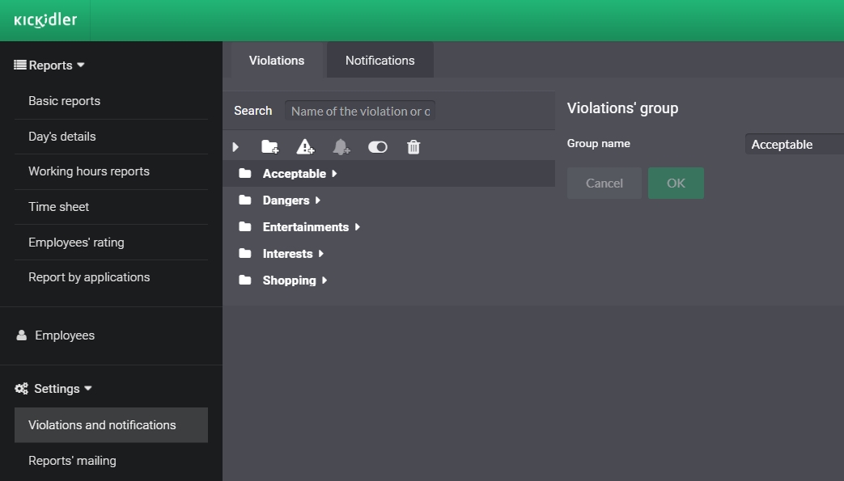Open Working hours reports
The width and height of the screenshot is (844, 481).
[x=89, y=171]
